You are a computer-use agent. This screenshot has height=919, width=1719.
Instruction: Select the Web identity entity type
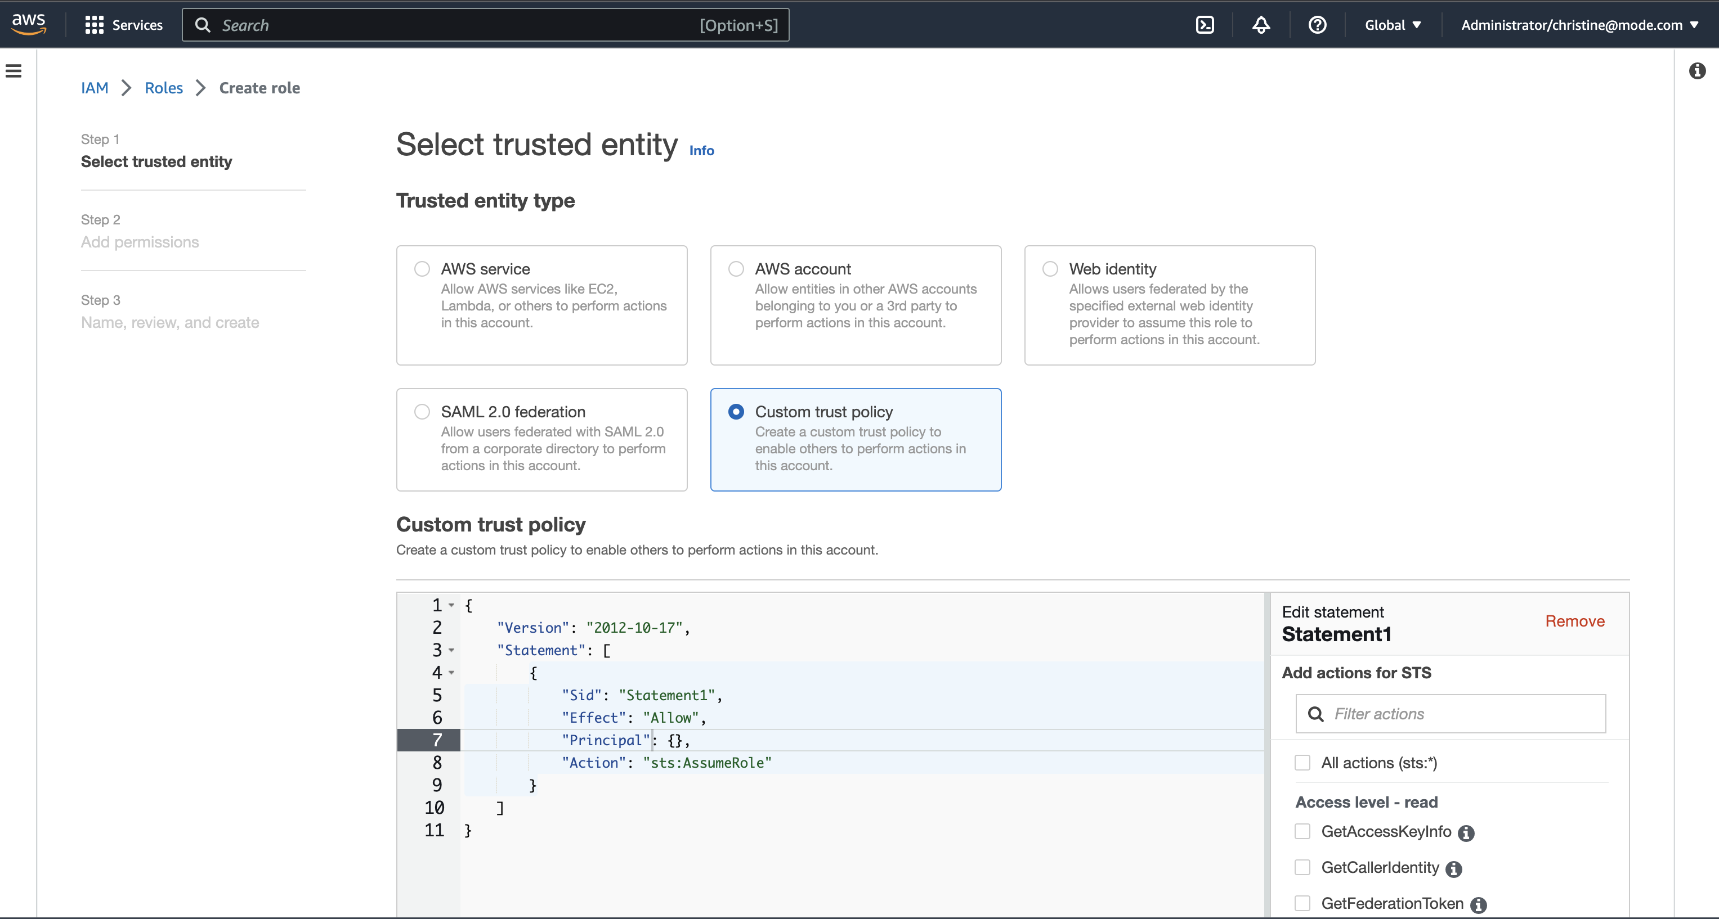[1050, 269]
